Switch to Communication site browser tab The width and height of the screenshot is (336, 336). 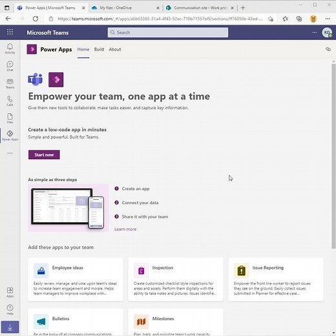pyautogui.click(x=200, y=8)
